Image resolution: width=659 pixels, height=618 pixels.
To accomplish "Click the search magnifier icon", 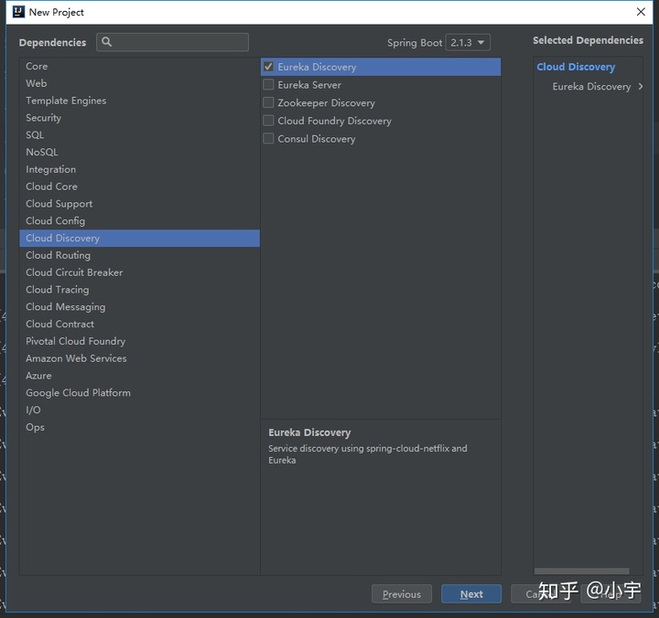I will [x=107, y=42].
